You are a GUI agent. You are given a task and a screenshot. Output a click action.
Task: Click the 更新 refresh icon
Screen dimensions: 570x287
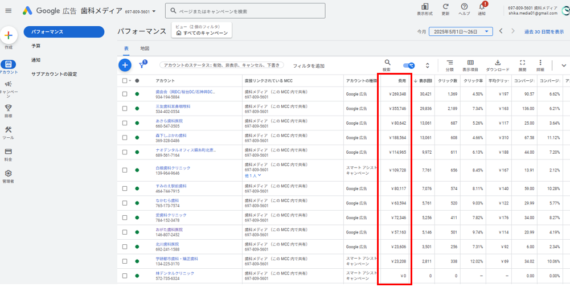point(445,7)
